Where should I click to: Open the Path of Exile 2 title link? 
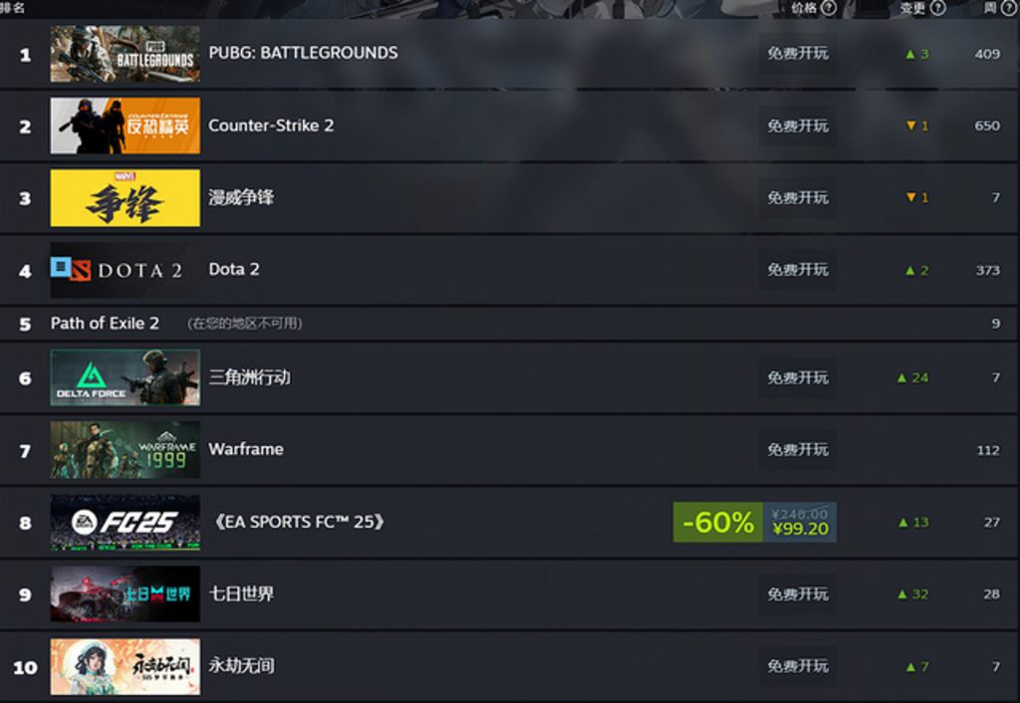click(x=105, y=324)
